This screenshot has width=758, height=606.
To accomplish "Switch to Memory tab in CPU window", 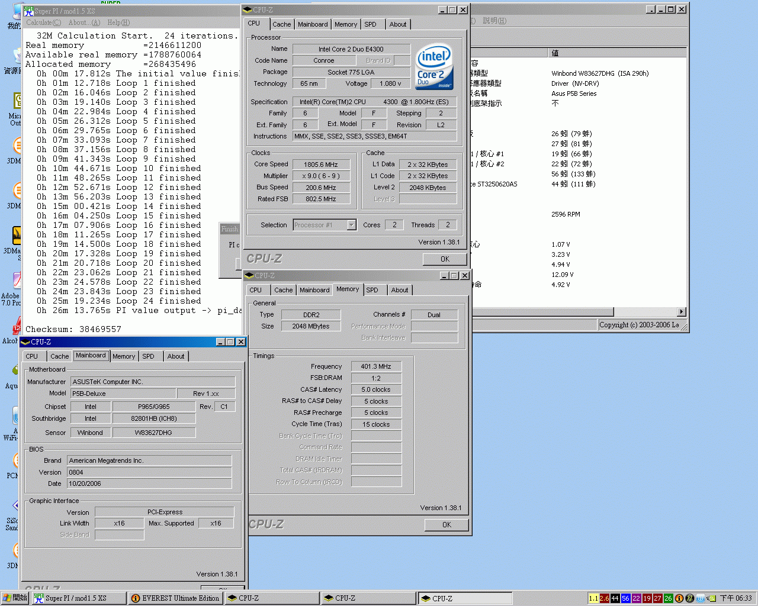I will point(346,24).
